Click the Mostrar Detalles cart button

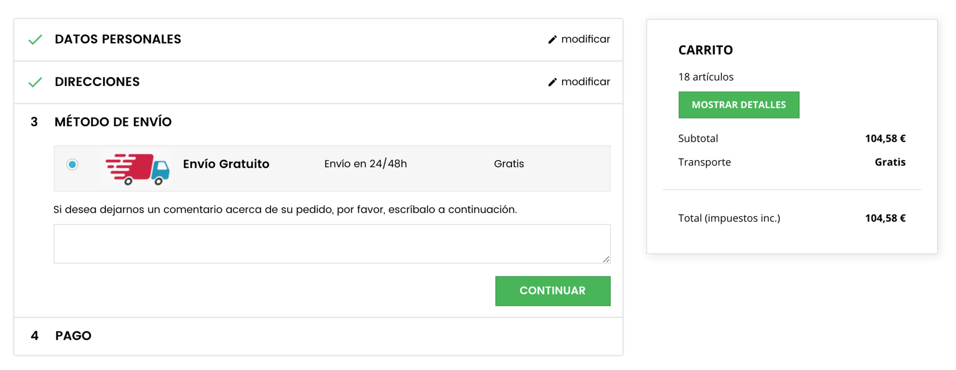tap(738, 105)
